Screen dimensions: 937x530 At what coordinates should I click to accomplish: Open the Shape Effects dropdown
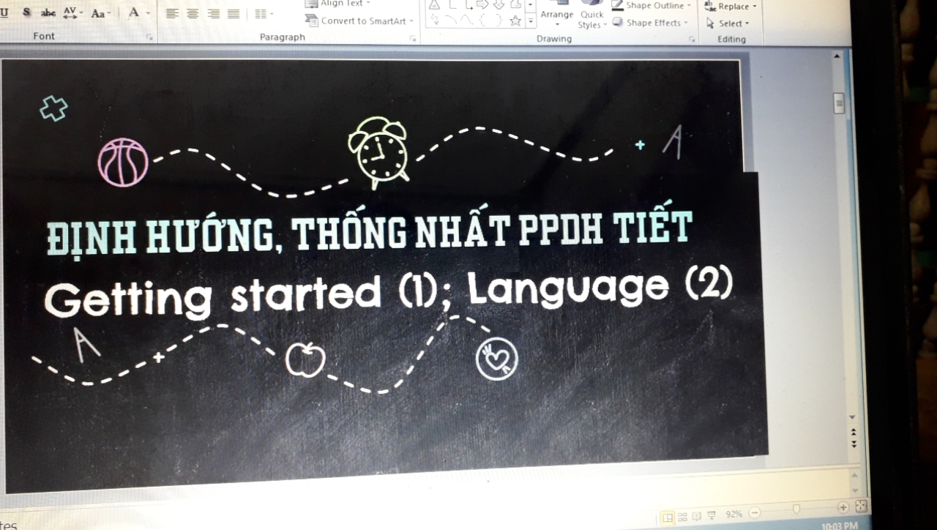(649, 23)
